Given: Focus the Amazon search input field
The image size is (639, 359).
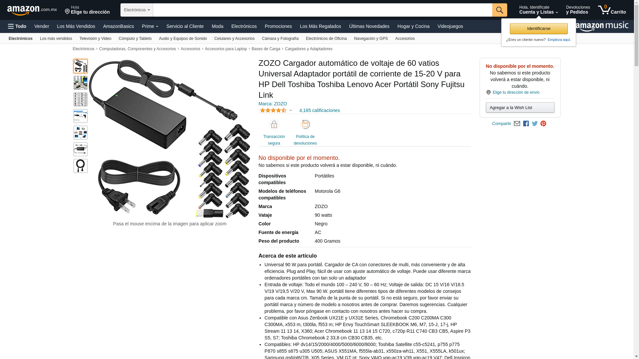Looking at the screenshot, I should tap(322, 10).
